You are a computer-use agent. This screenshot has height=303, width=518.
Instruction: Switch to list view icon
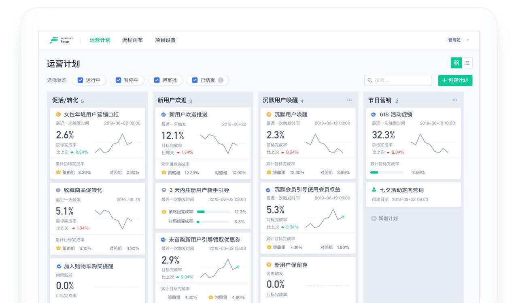coord(467,63)
